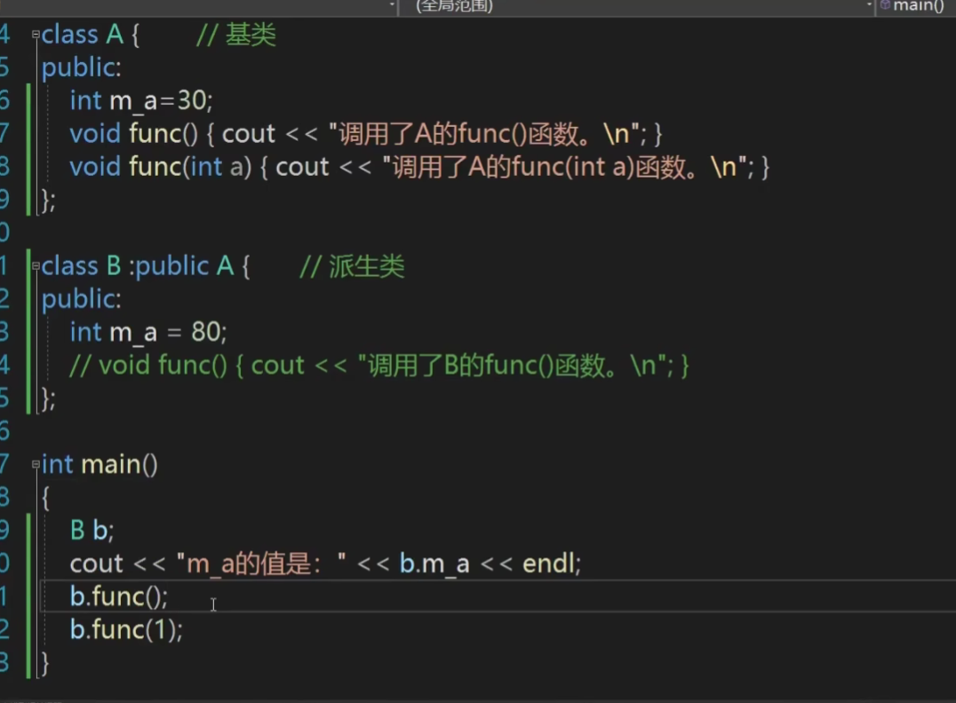This screenshot has height=703, width=956.
Task: Click the m_a = 80 declaration in class B
Action: pos(148,332)
